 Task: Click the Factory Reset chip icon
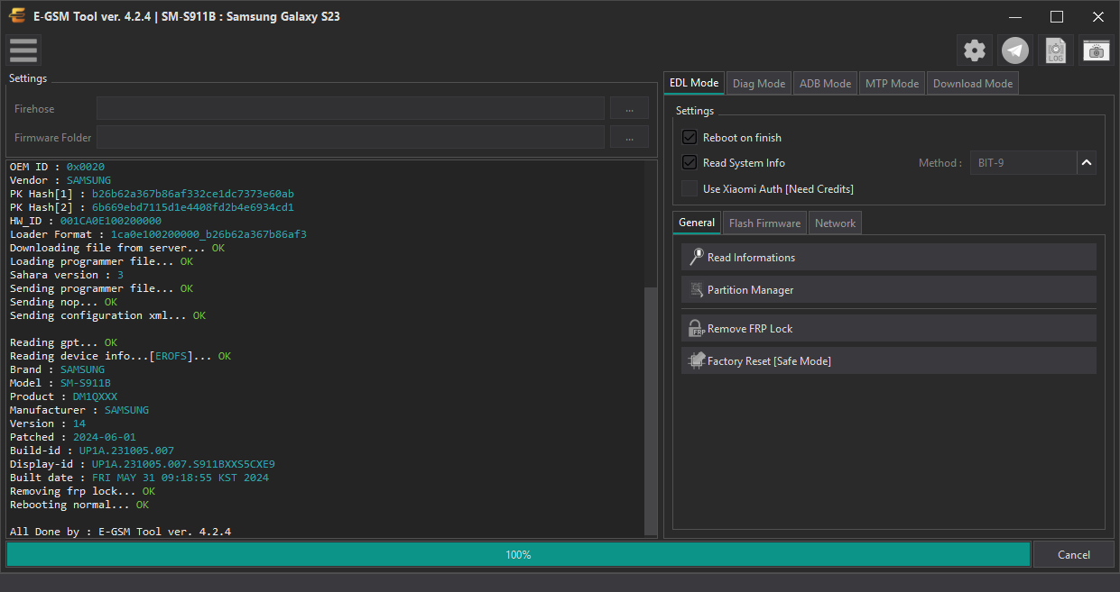696,360
